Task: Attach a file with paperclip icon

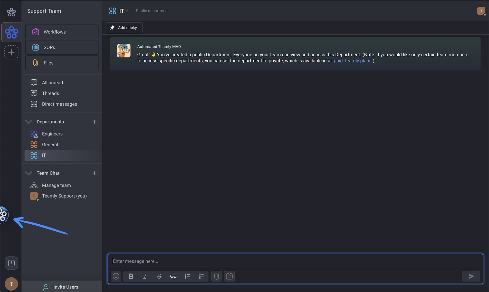Action: [216, 276]
